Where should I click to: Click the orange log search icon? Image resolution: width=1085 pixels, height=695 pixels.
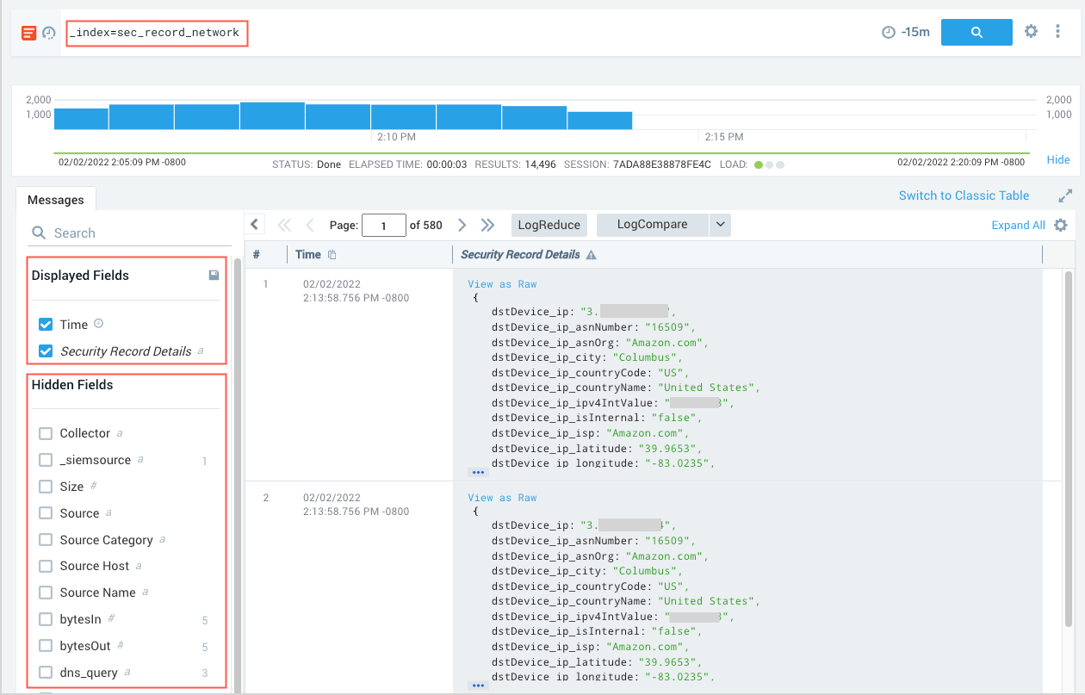pos(28,33)
